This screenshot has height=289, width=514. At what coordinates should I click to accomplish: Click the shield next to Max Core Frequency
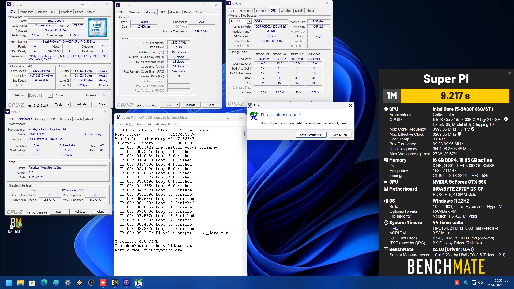point(473,129)
